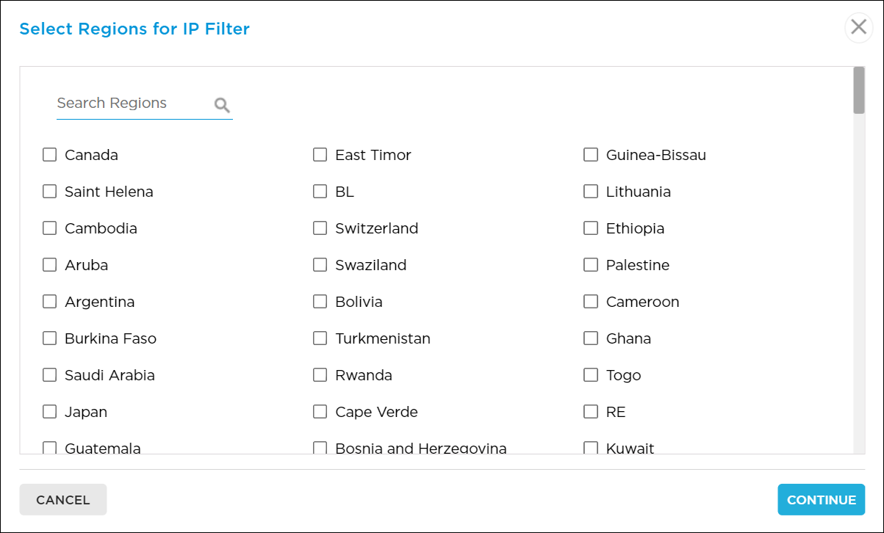Tick the Lithuania checkbox
The width and height of the screenshot is (884, 533).
pos(590,191)
